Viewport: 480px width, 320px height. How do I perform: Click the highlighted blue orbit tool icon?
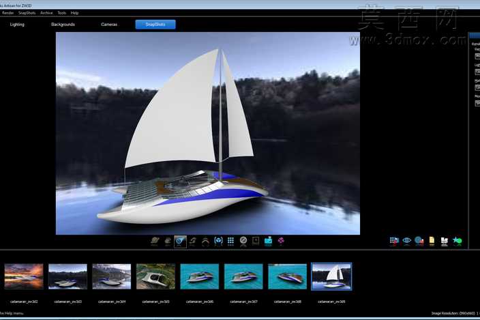pos(180,242)
